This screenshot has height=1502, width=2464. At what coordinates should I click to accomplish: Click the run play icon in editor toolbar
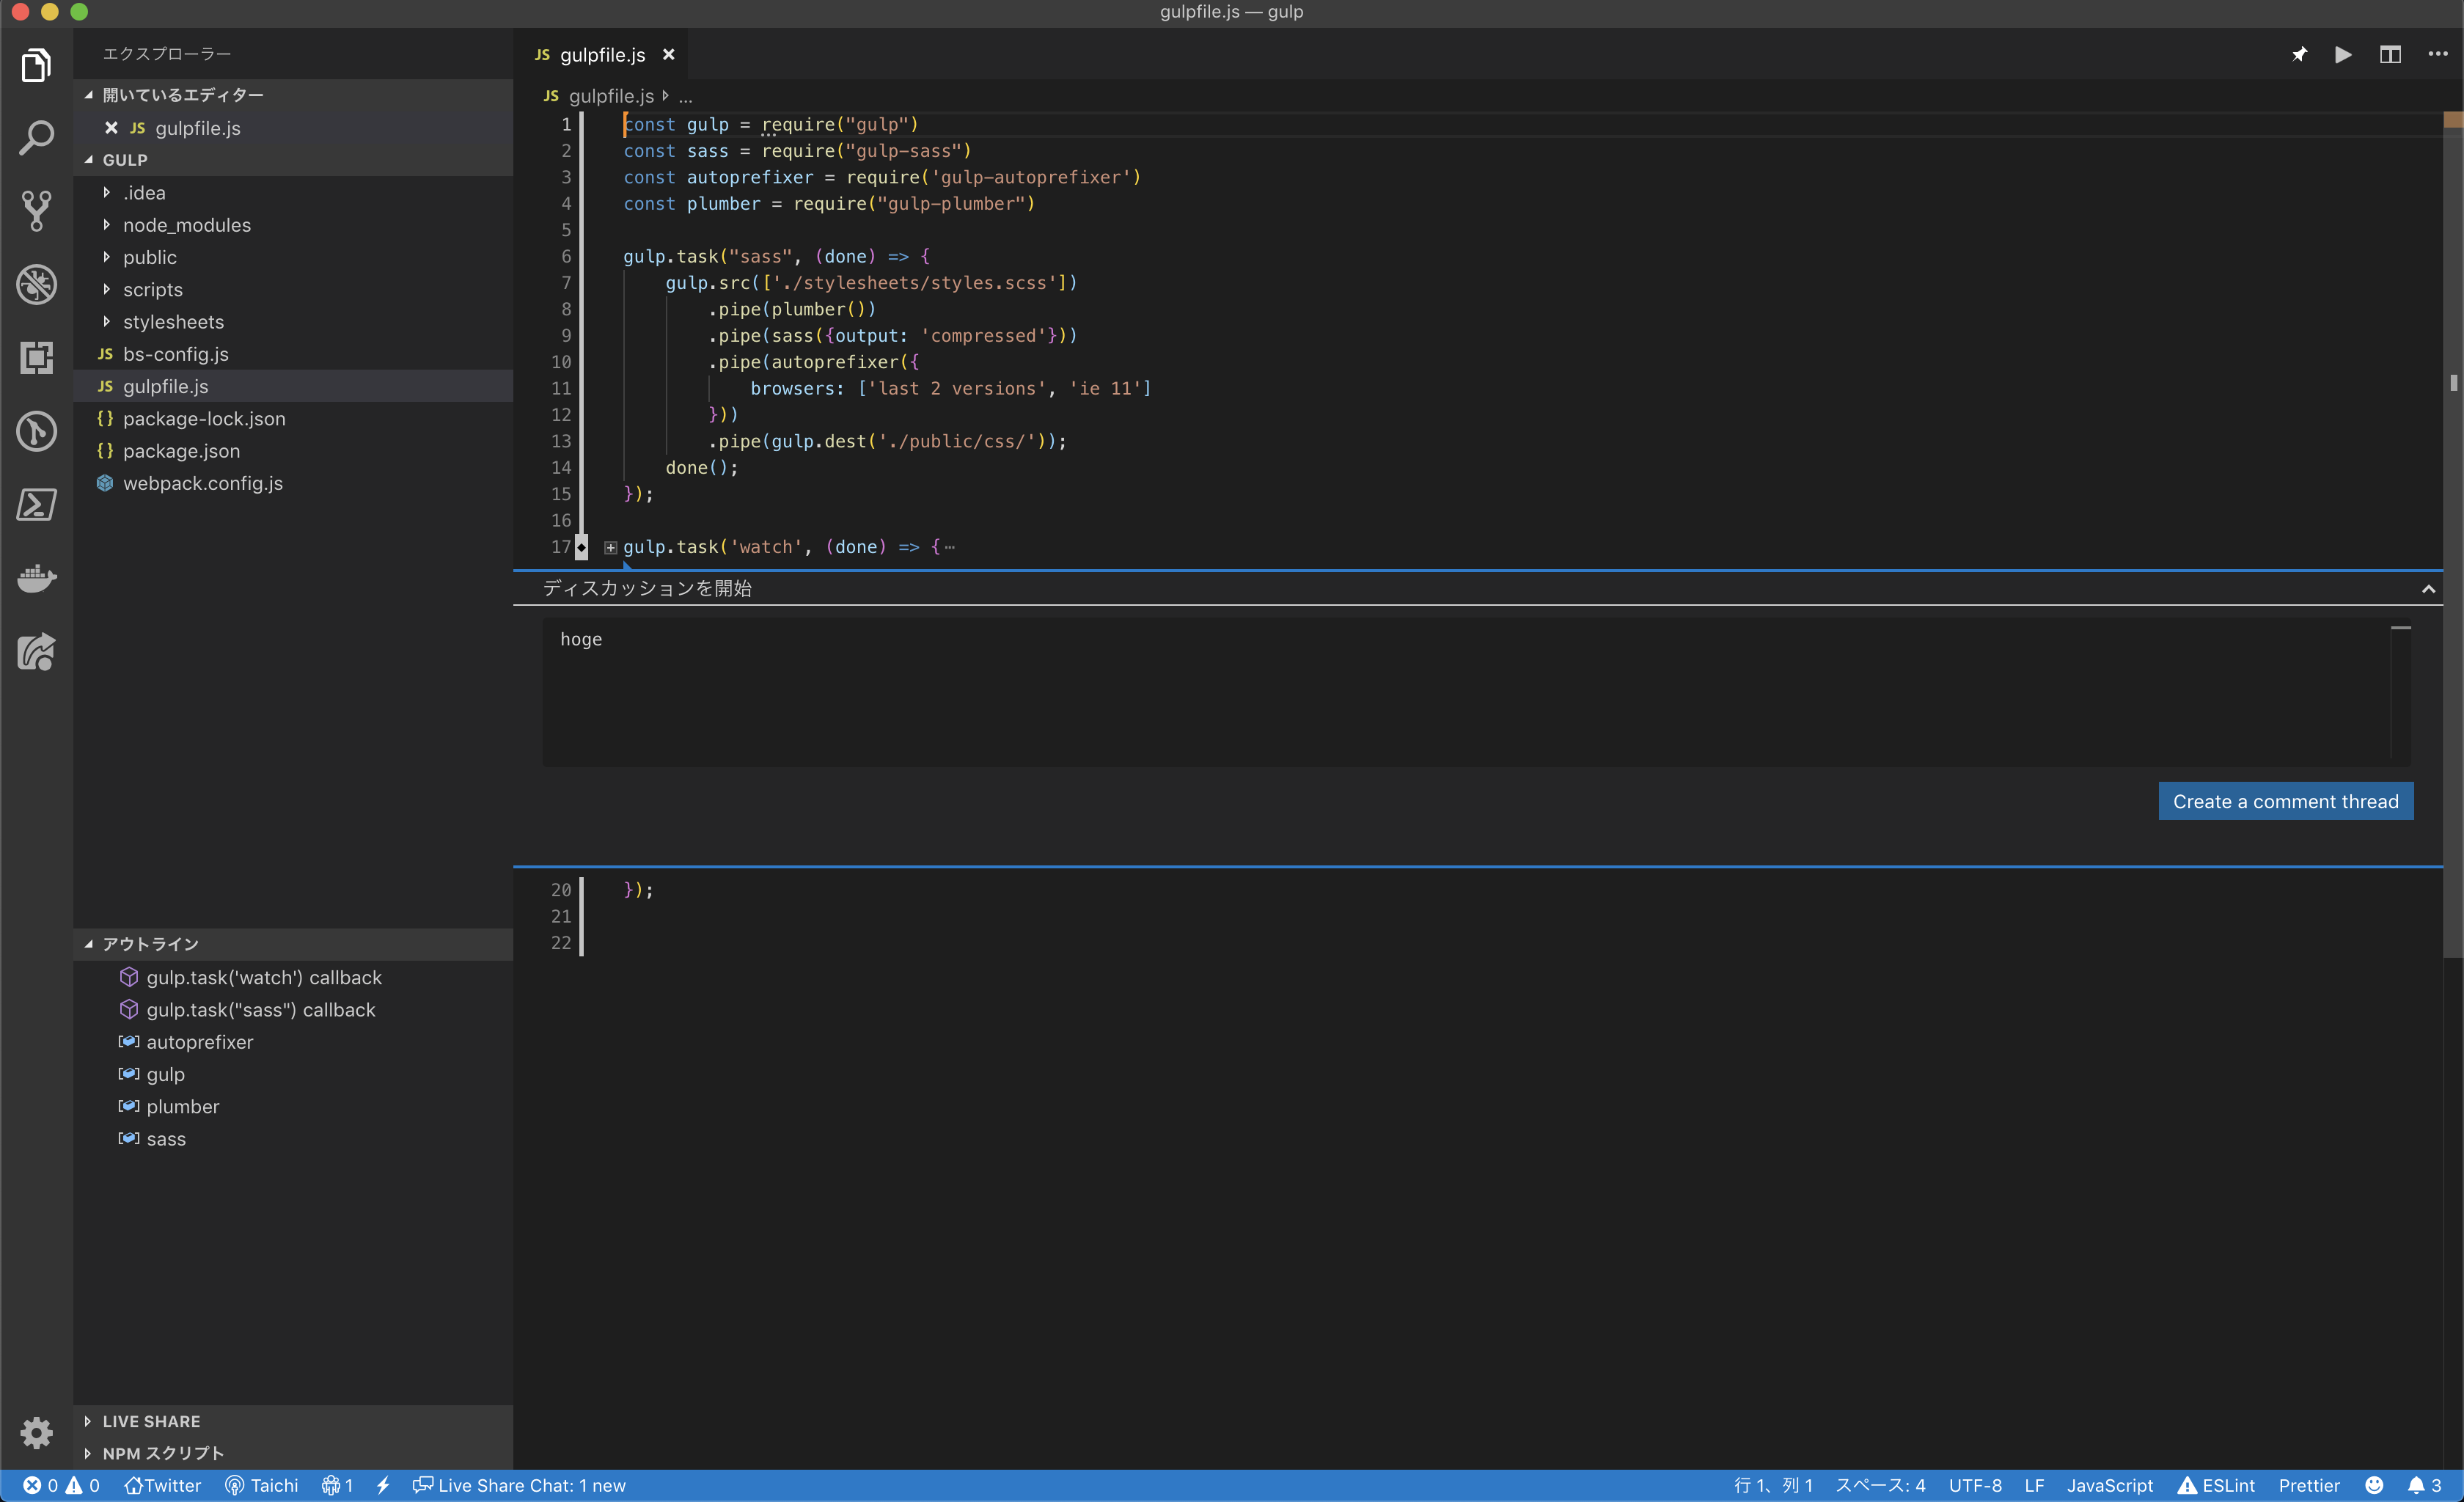click(x=2343, y=54)
